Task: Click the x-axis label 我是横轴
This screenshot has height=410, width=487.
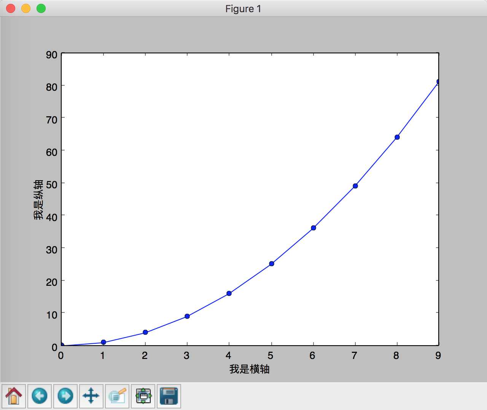Action: pos(250,369)
